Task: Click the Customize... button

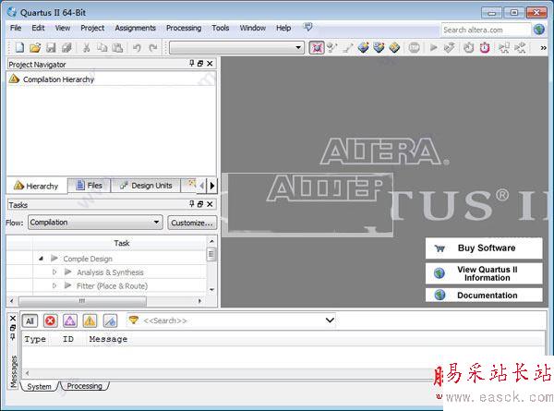Action: (192, 223)
